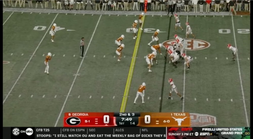Open the SEC ticker category
The image size is (253, 139).
pyautogui.click(x=92, y=130)
